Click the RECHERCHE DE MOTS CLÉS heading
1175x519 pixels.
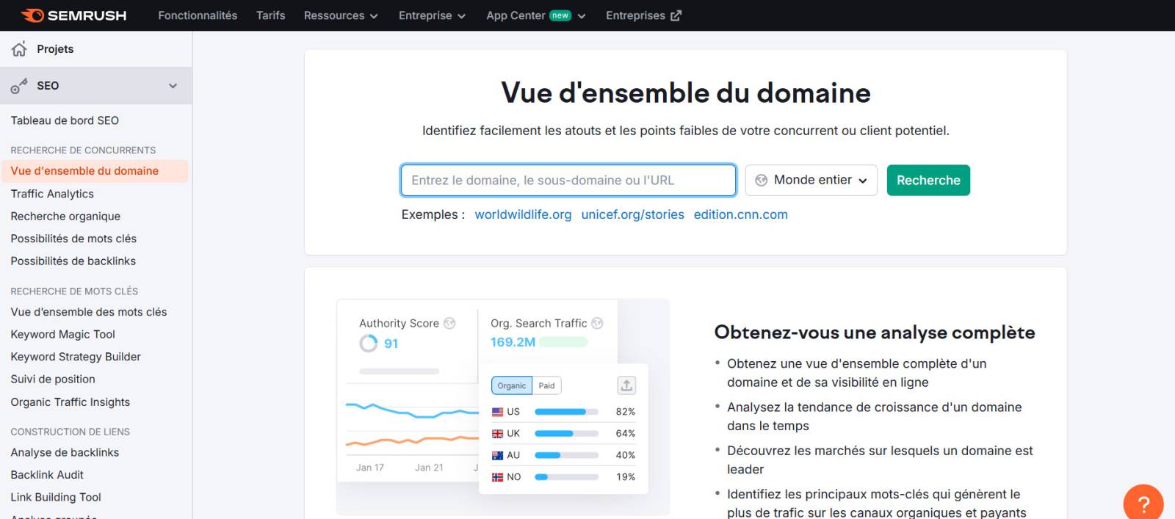74,291
